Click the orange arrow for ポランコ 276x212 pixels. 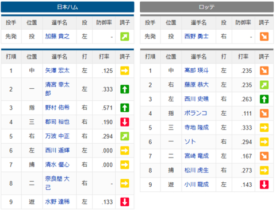tap(264, 113)
